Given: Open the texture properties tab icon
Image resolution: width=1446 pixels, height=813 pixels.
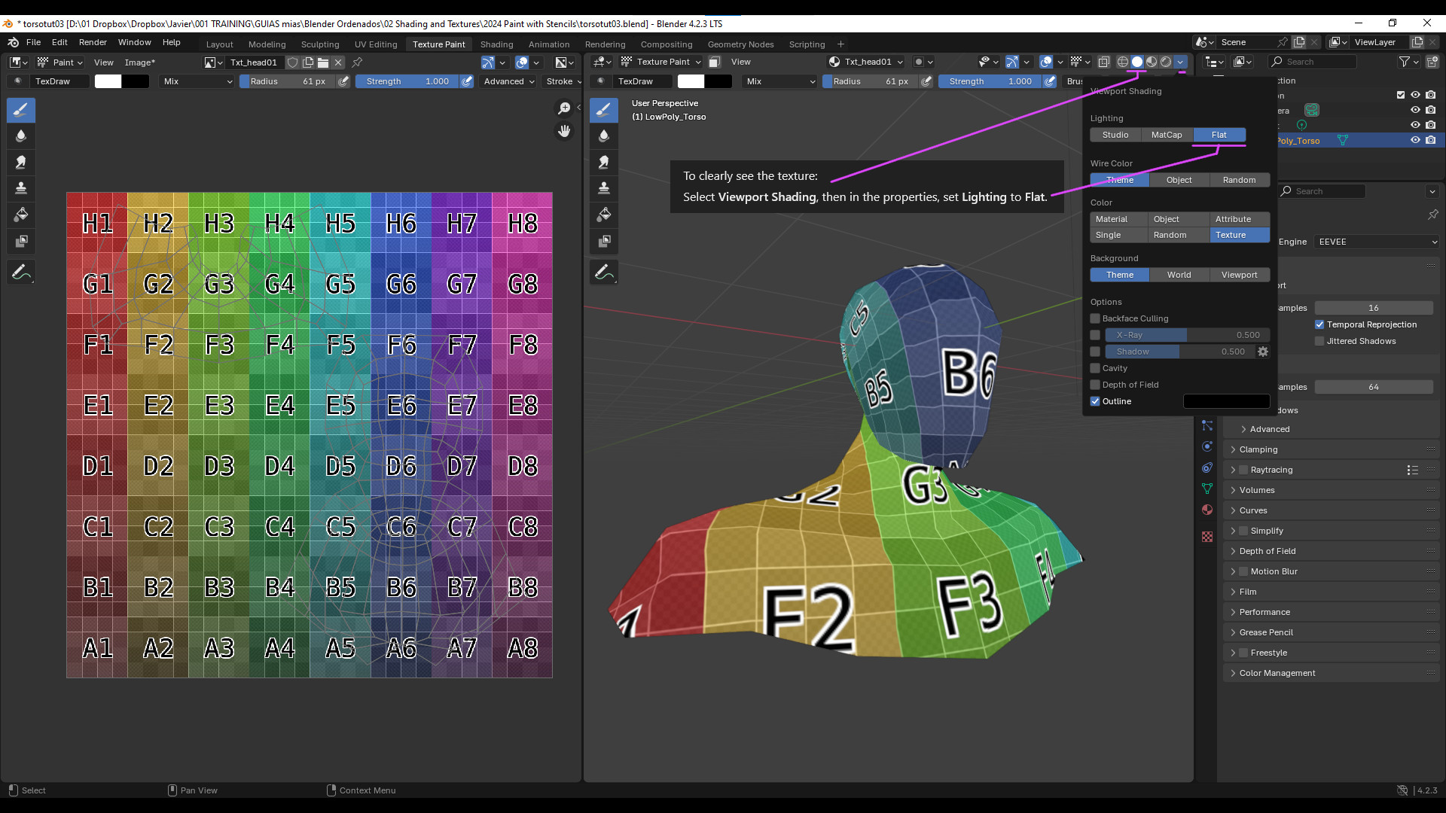Looking at the screenshot, I should (x=1207, y=537).
